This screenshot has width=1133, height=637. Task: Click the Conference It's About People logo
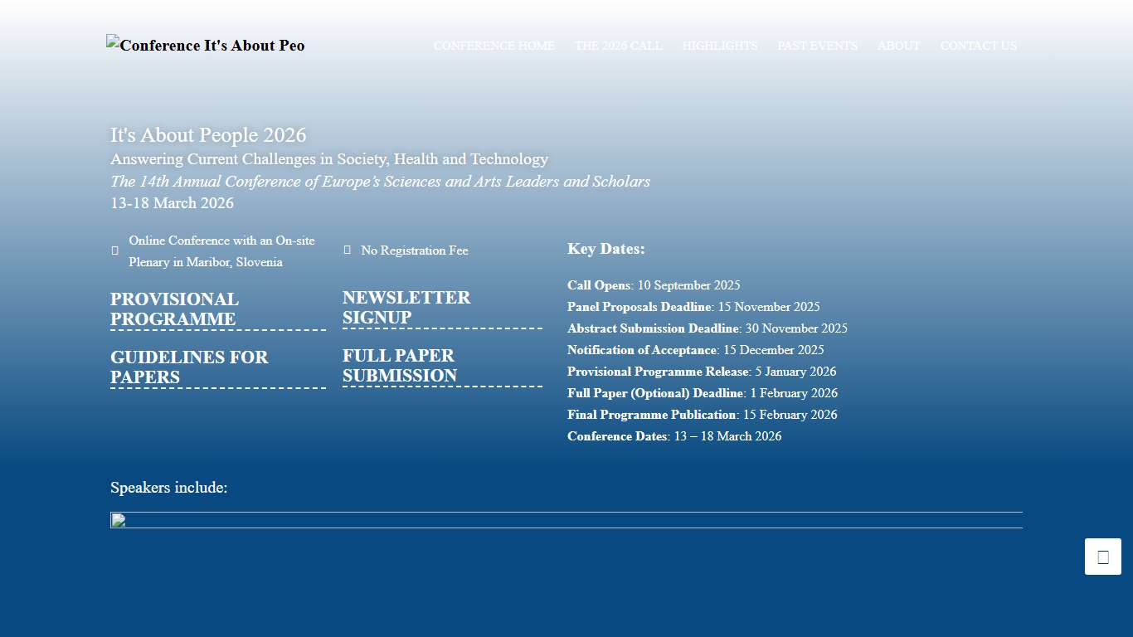coord(205,46)
